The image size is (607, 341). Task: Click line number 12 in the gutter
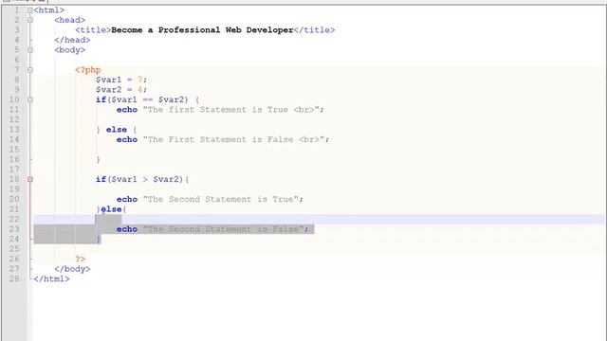click(14, 120)
